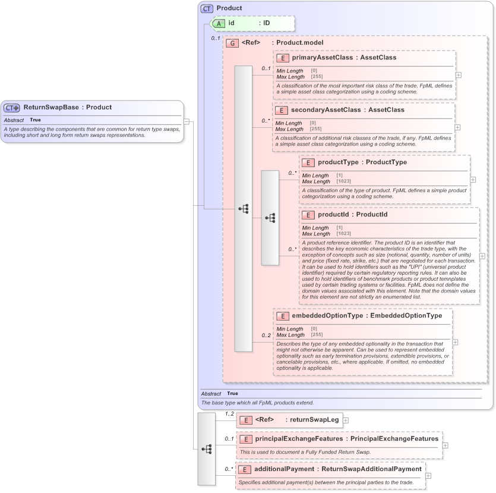
Task: Click the id : ID attribute label
Action: pyautogui.click(x=249, y=23)
